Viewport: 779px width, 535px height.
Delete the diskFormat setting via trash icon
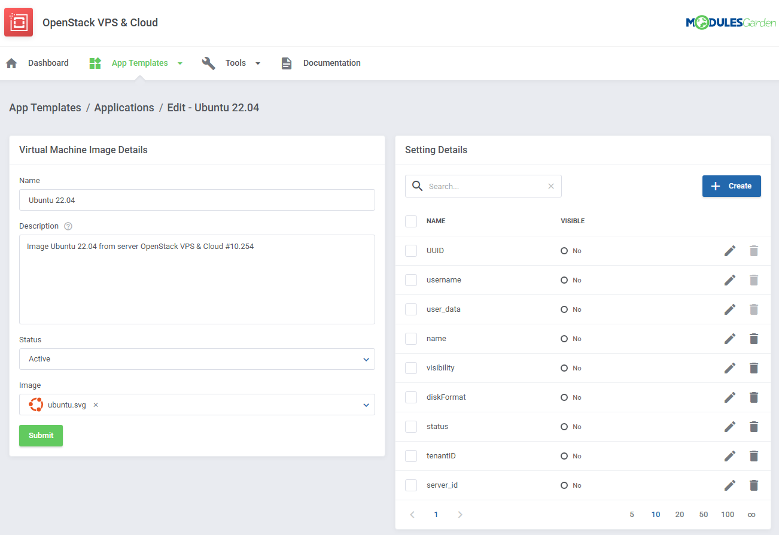(753, 397)
